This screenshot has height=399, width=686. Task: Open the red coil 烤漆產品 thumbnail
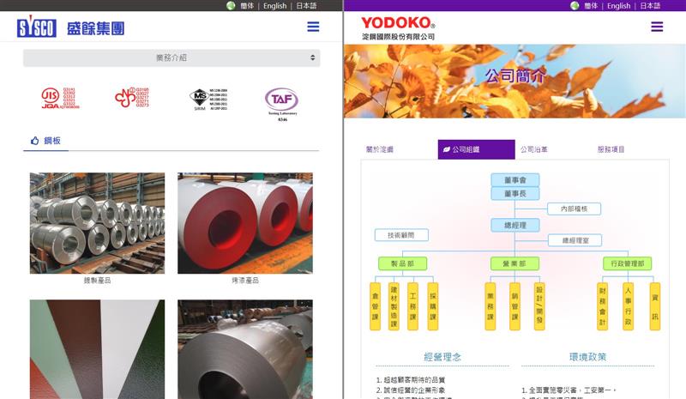coord(245,223)
